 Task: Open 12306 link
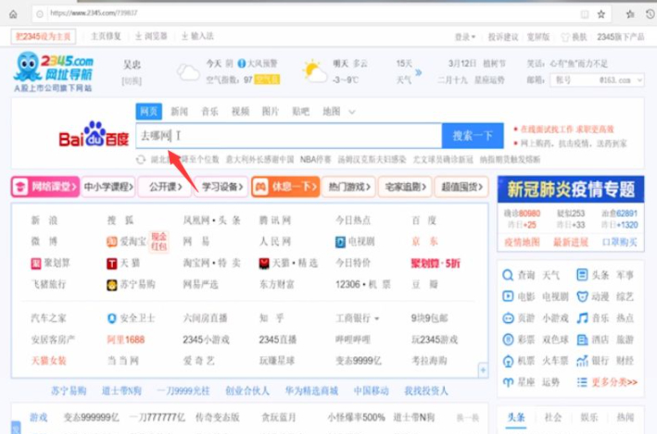coord(347,285)
